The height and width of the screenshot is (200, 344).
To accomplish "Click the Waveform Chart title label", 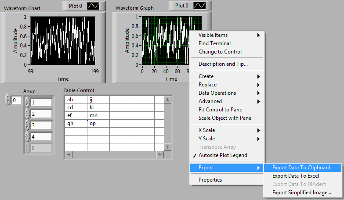I will 22,8.
